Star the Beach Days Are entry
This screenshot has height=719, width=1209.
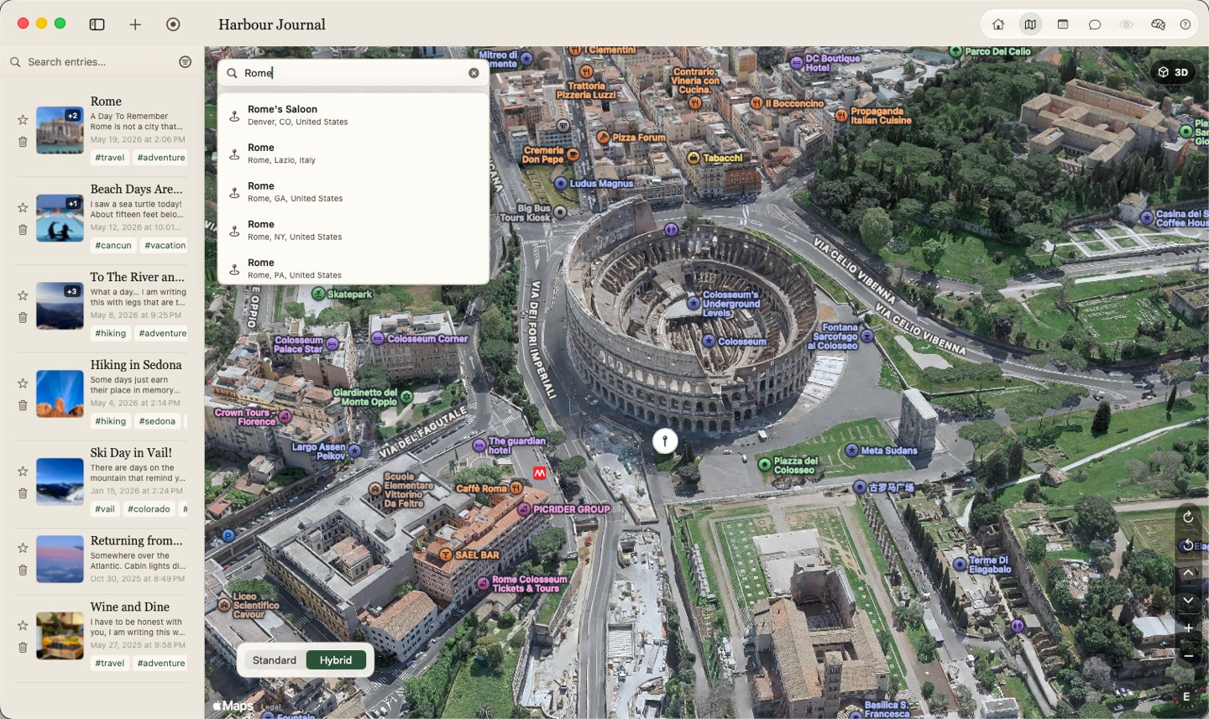(23, 207)
